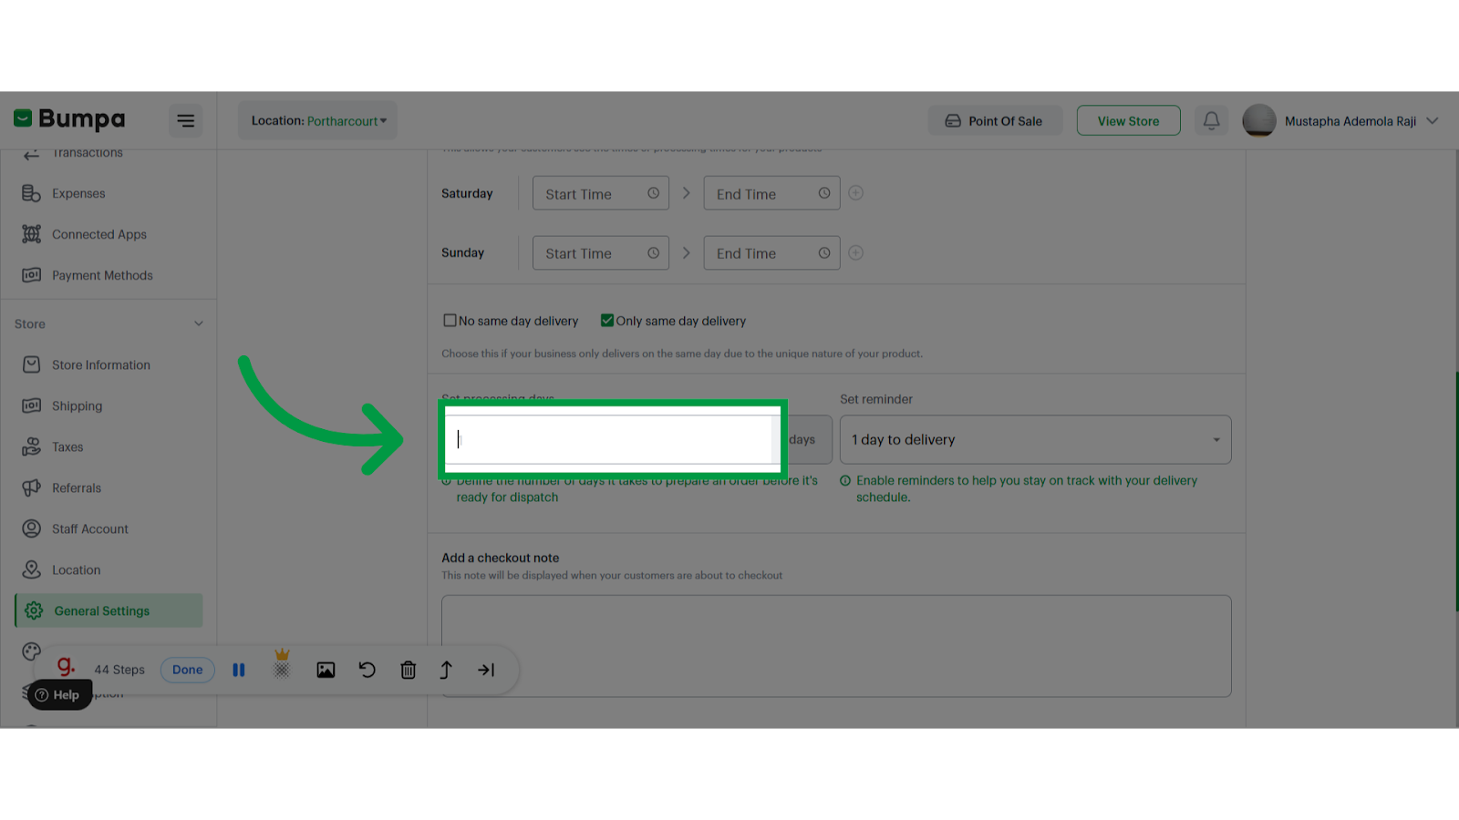Image resolution: width=1459 pixels, height=820 pixels.
Task: Click the Point Of Sale button
Action: coord(995,120)
